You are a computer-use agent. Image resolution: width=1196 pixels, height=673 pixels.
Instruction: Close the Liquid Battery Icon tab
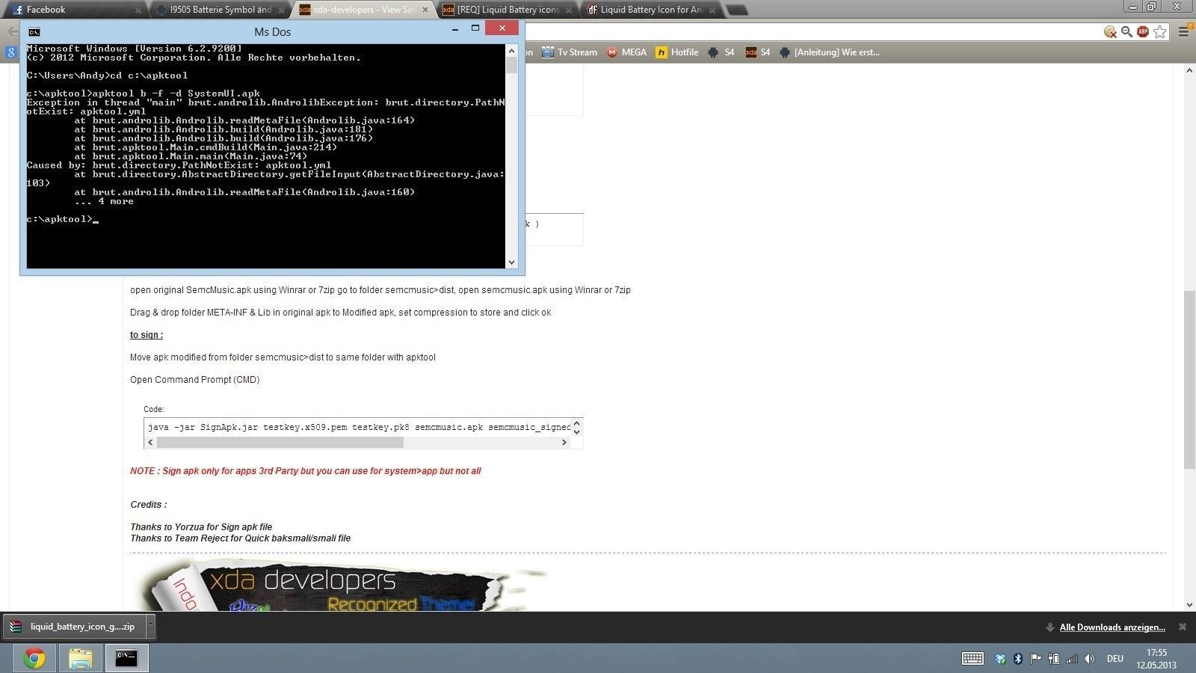(712, 10)
